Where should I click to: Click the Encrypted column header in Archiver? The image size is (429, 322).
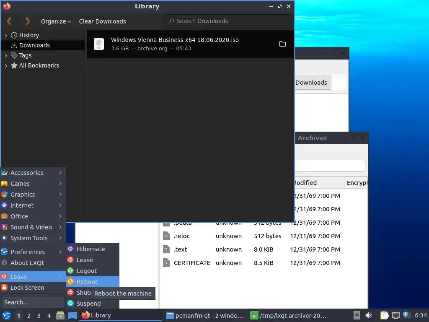pos(356,183)
